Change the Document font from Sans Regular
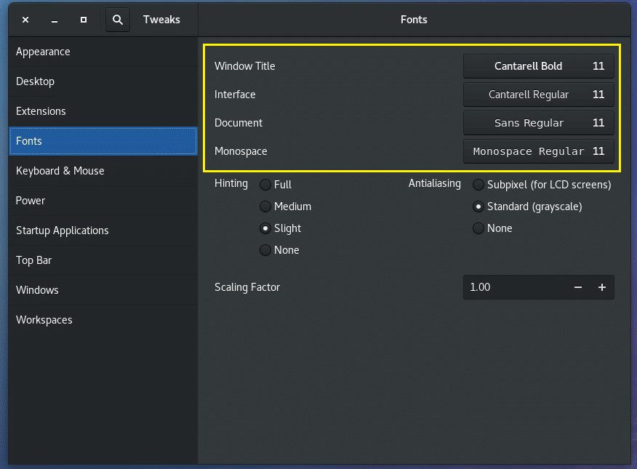The image size is (637, 469). [538, 122]
